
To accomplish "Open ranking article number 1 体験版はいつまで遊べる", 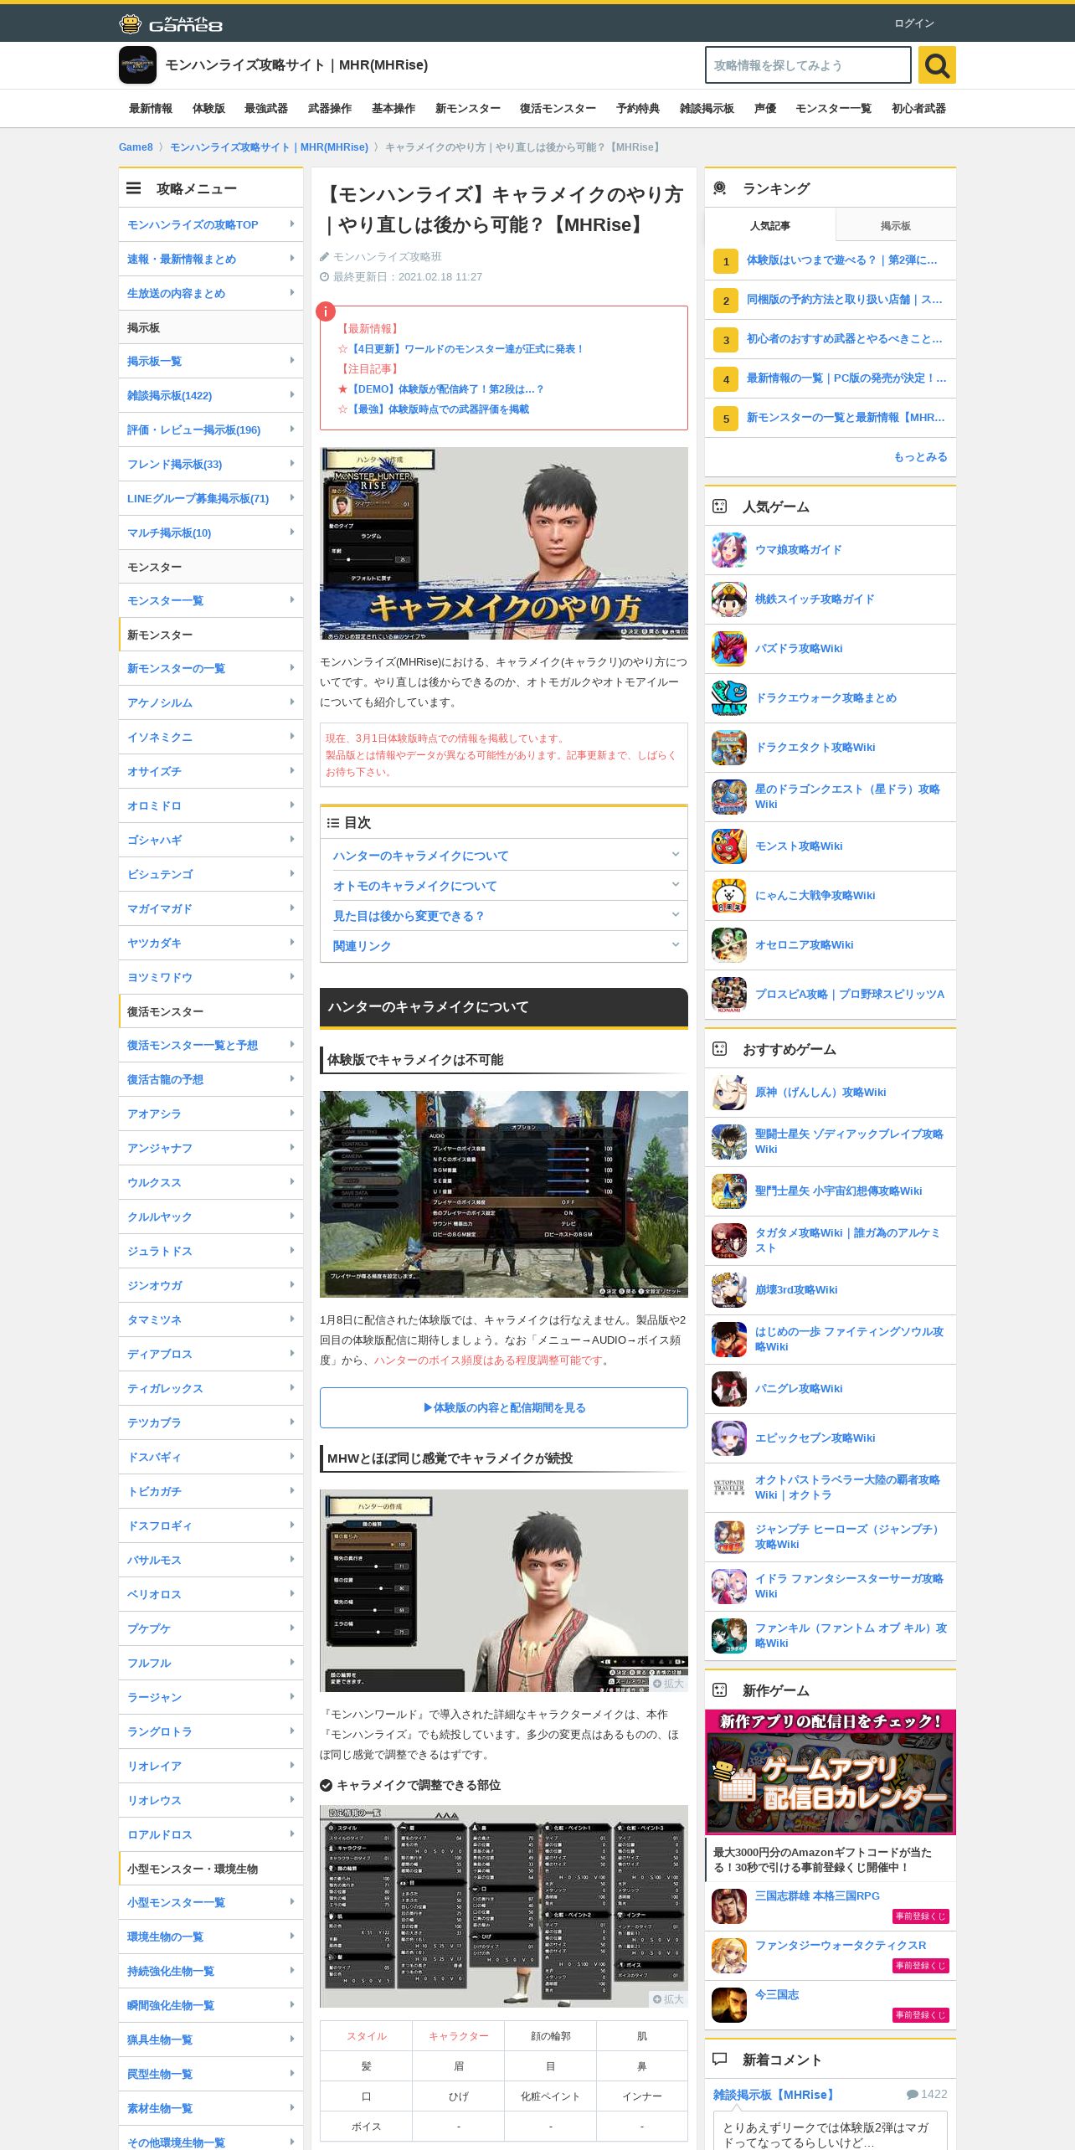I will coord(830,260).
